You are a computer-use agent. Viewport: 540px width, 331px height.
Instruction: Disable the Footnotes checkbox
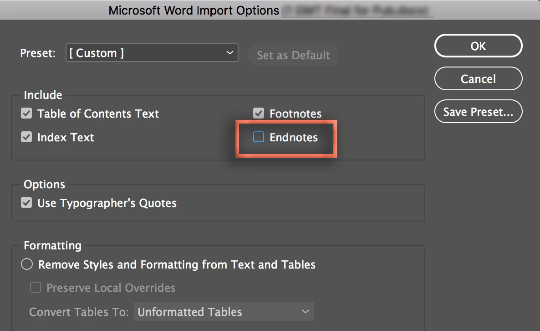[259, 114]
